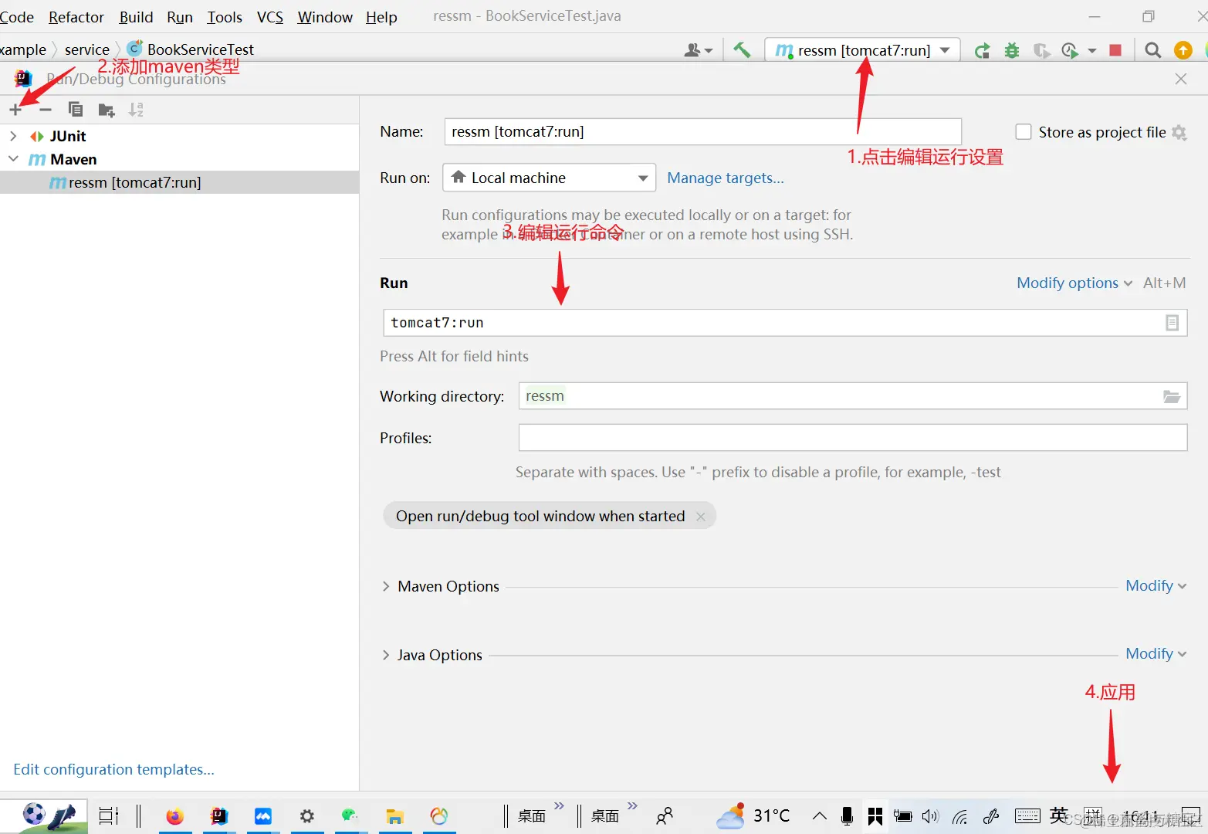Remove the selected configuration with minus icon
The height and width of the screenshot is (834, 1208).
pos(46,110)
